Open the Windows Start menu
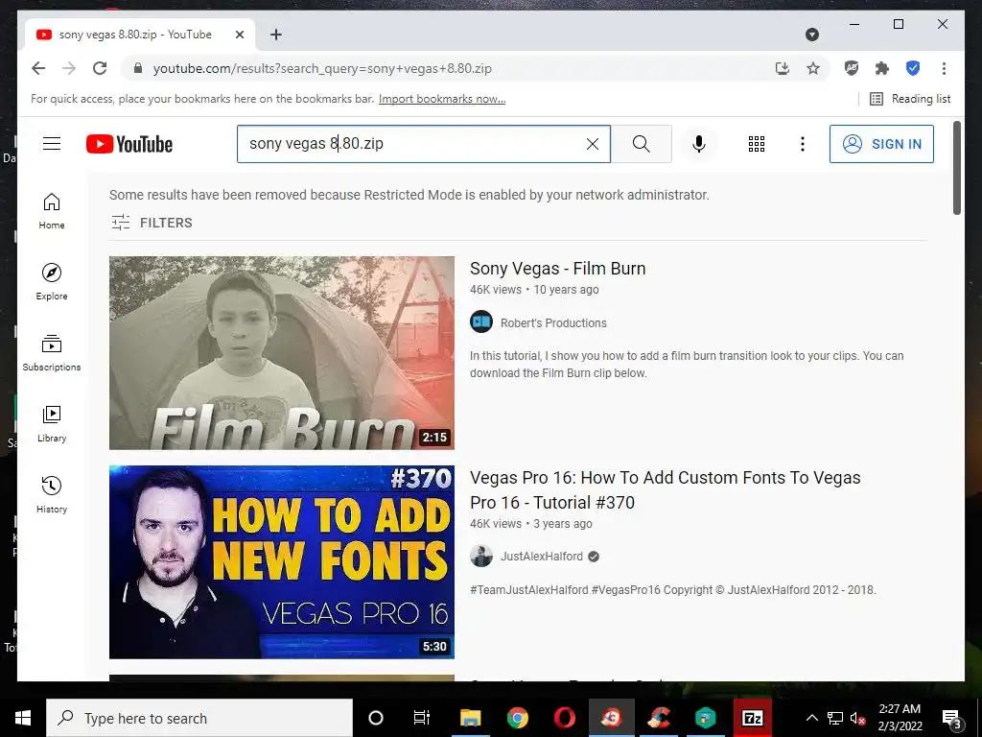982x737 pixels. click(23, 718)
